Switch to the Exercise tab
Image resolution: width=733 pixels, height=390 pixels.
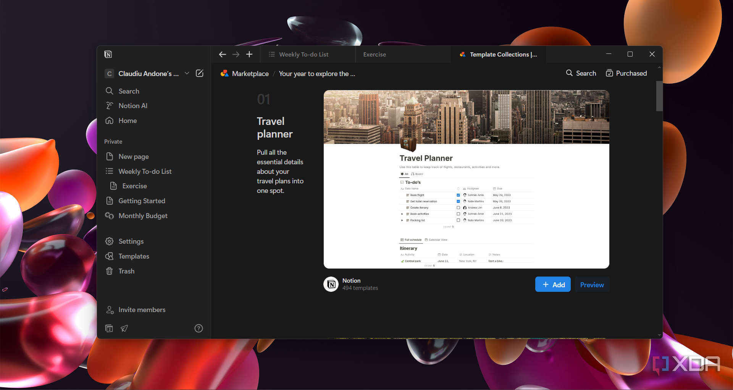pyautogui.click(x=403, y=55)
